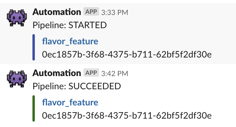Viewport: 236px width, 127px height.
Task: Click the pipeline ID under the STARTED message
Action: (x=127, y=54)
